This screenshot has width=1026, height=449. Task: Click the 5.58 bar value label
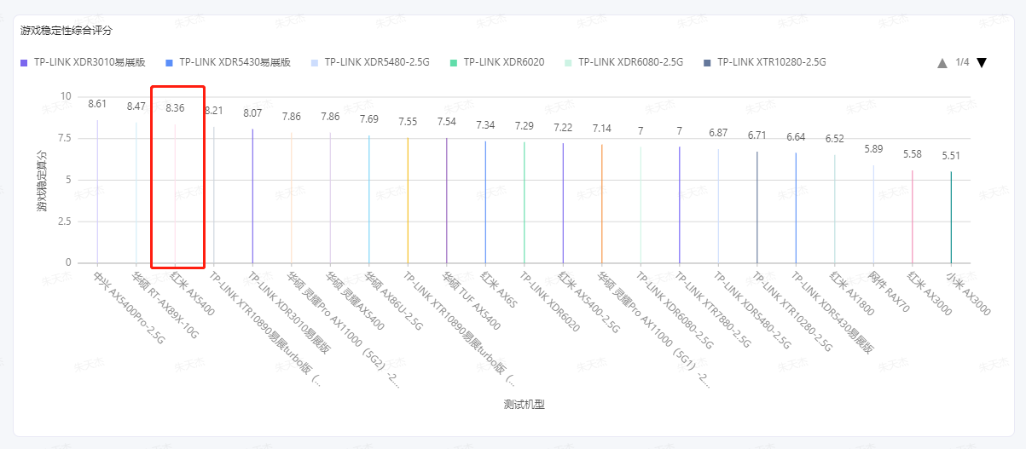913,154
